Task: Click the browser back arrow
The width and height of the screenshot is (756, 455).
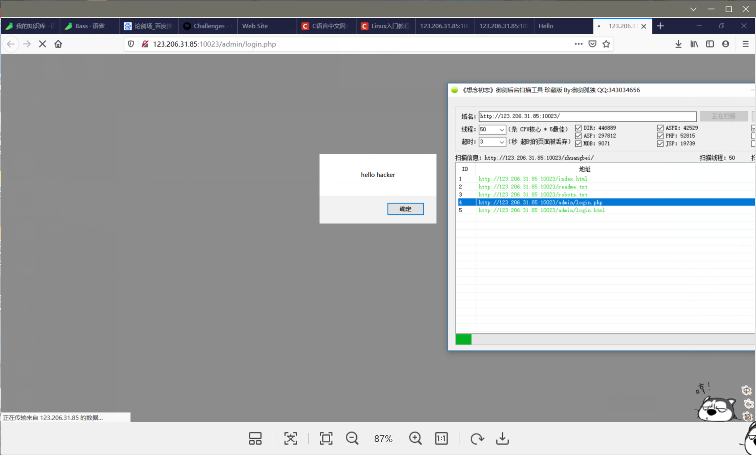Action: tap(11, 44)
